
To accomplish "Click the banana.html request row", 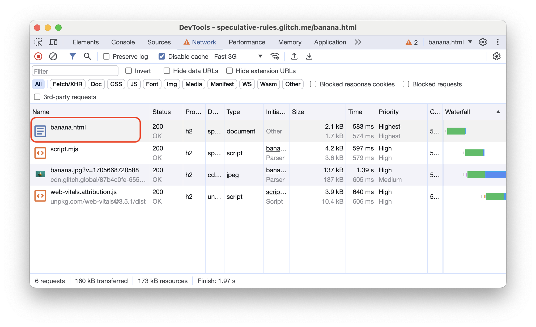I will click(84, 131).
